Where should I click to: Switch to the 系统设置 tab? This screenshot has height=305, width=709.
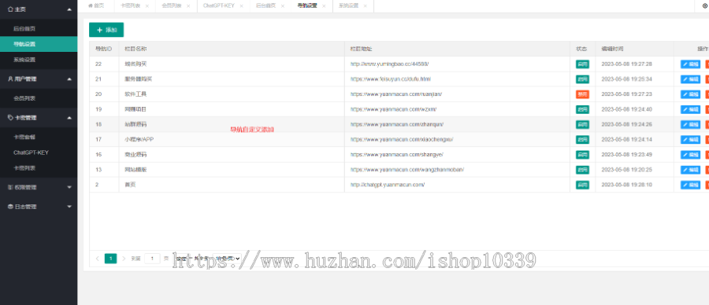348,6
